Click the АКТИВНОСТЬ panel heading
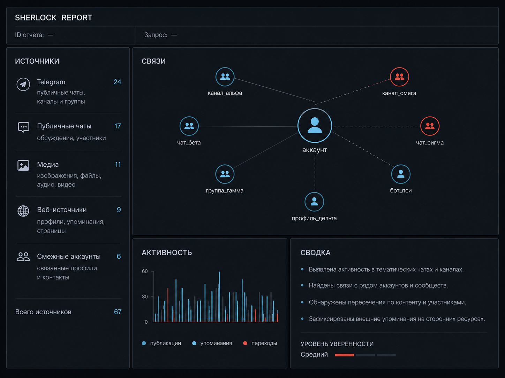 167,253
